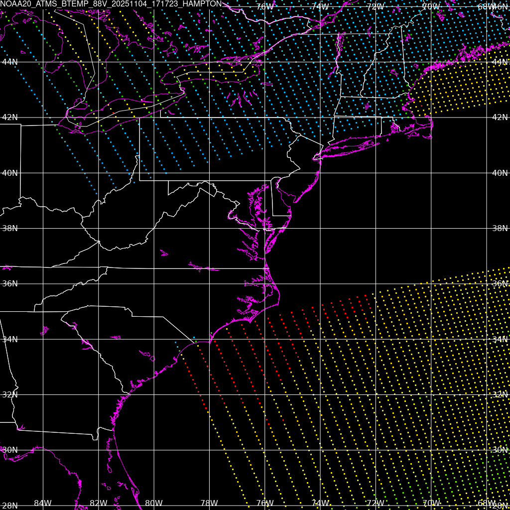Click the 38N label on left edge
The image size is (510, 510).
(10, 228)
